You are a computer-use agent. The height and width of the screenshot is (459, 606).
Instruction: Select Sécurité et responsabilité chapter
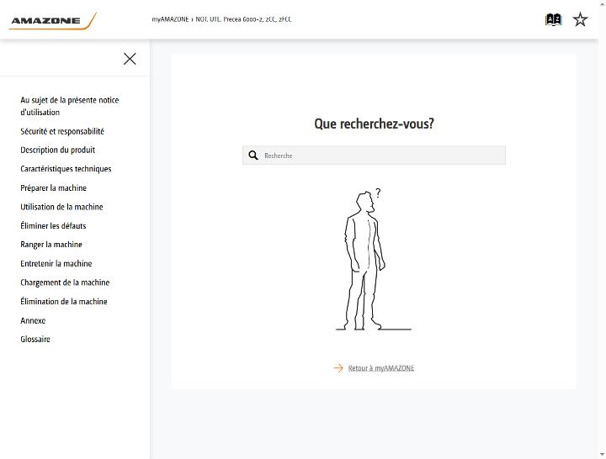[62, 131]
